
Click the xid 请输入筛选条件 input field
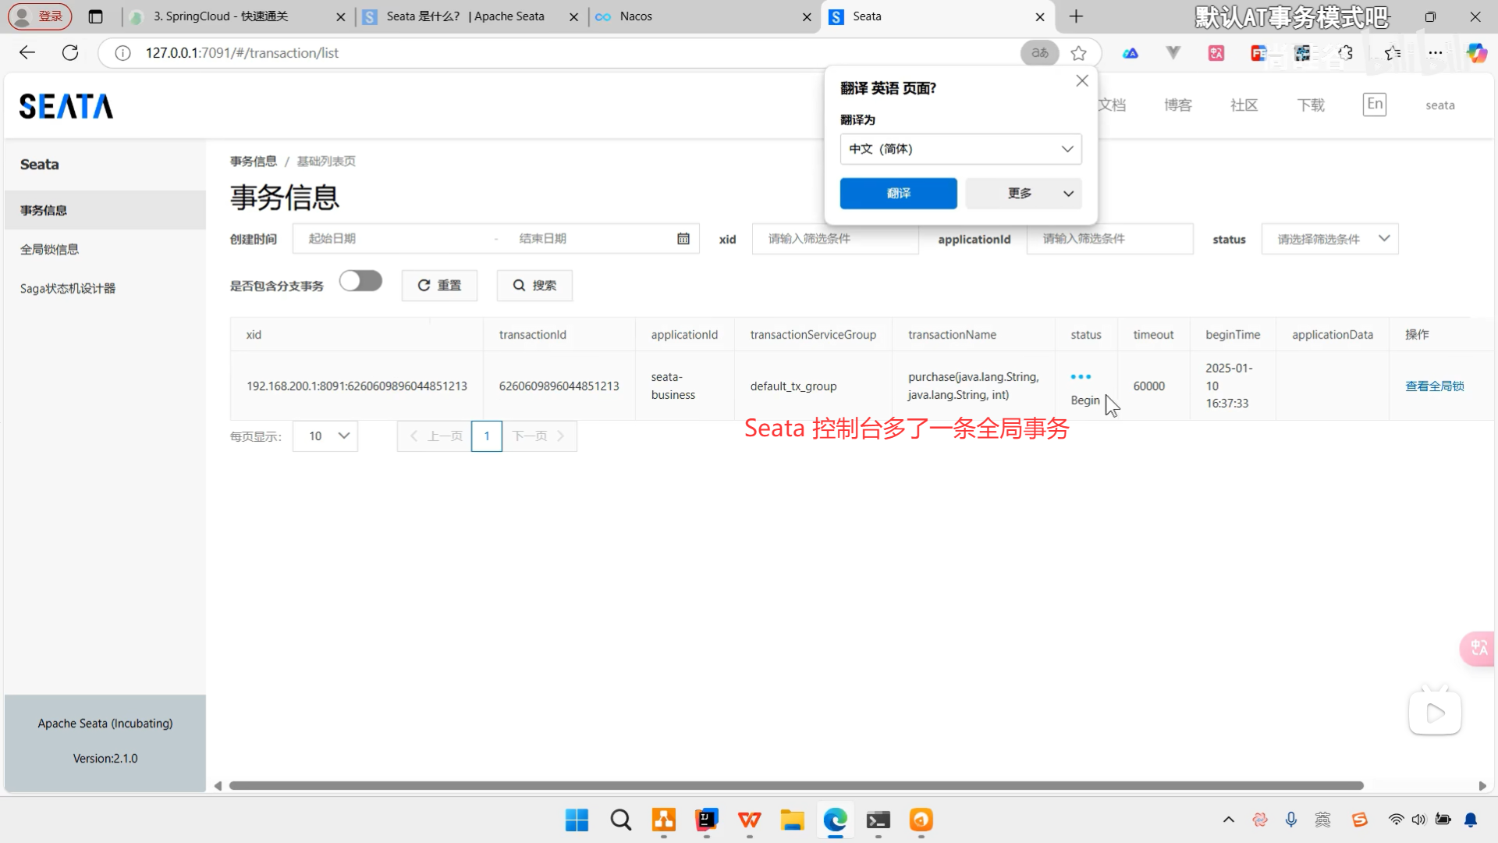click(x=834, y=238)
